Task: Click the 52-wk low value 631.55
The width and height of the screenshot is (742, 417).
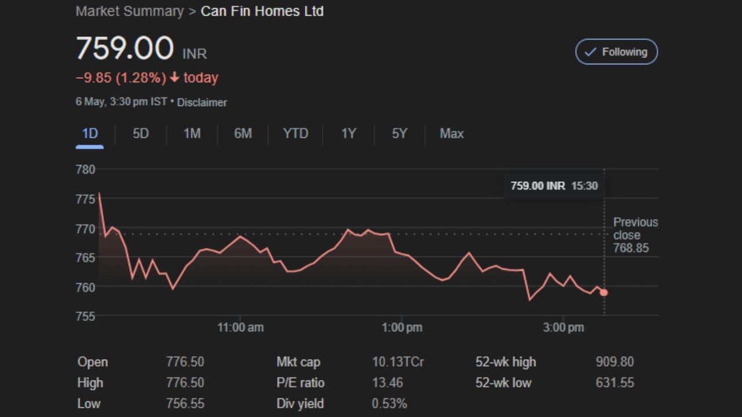Action: coord(615,383)
